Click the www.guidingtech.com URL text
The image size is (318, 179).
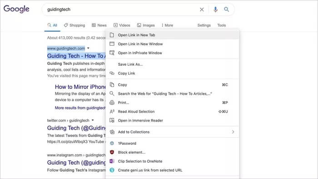tap(66, 48)
